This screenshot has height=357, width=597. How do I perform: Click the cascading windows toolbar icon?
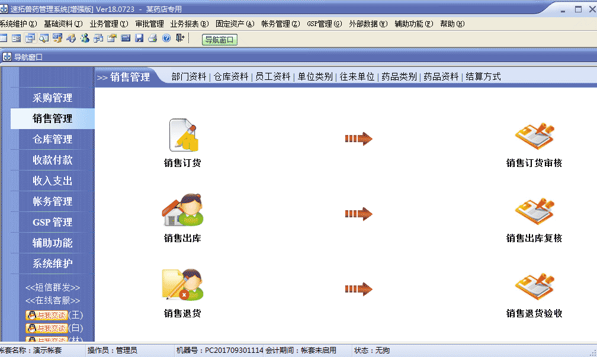[30, 38]
